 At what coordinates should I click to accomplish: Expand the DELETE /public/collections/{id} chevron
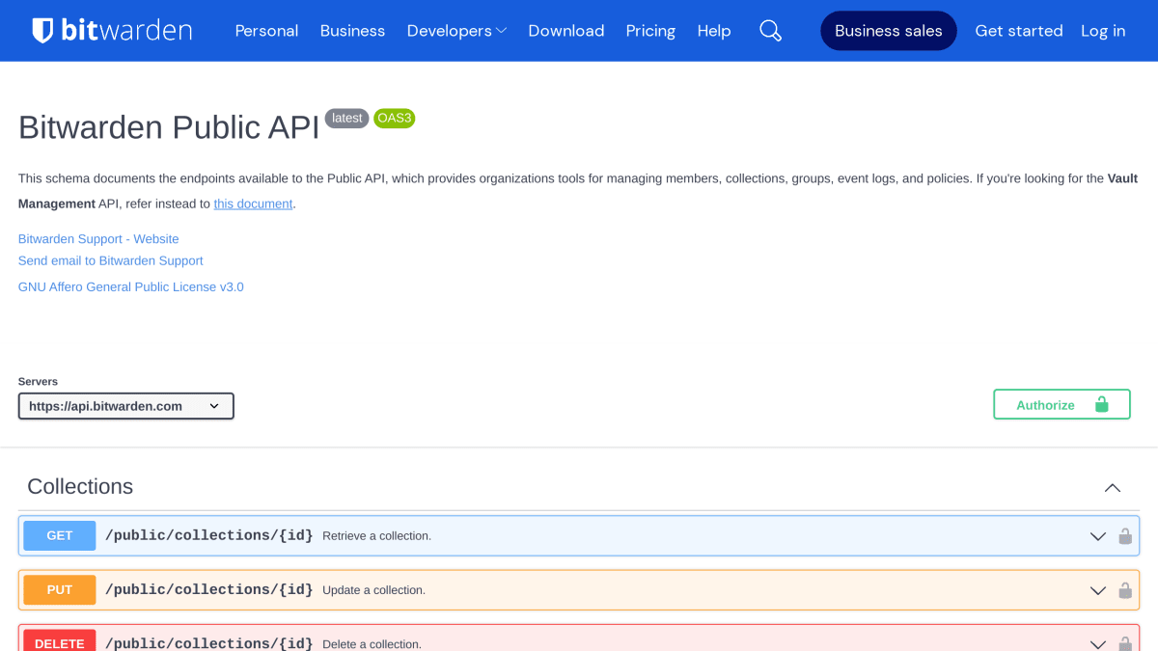pyautogui.click(x=1098, y=643)
